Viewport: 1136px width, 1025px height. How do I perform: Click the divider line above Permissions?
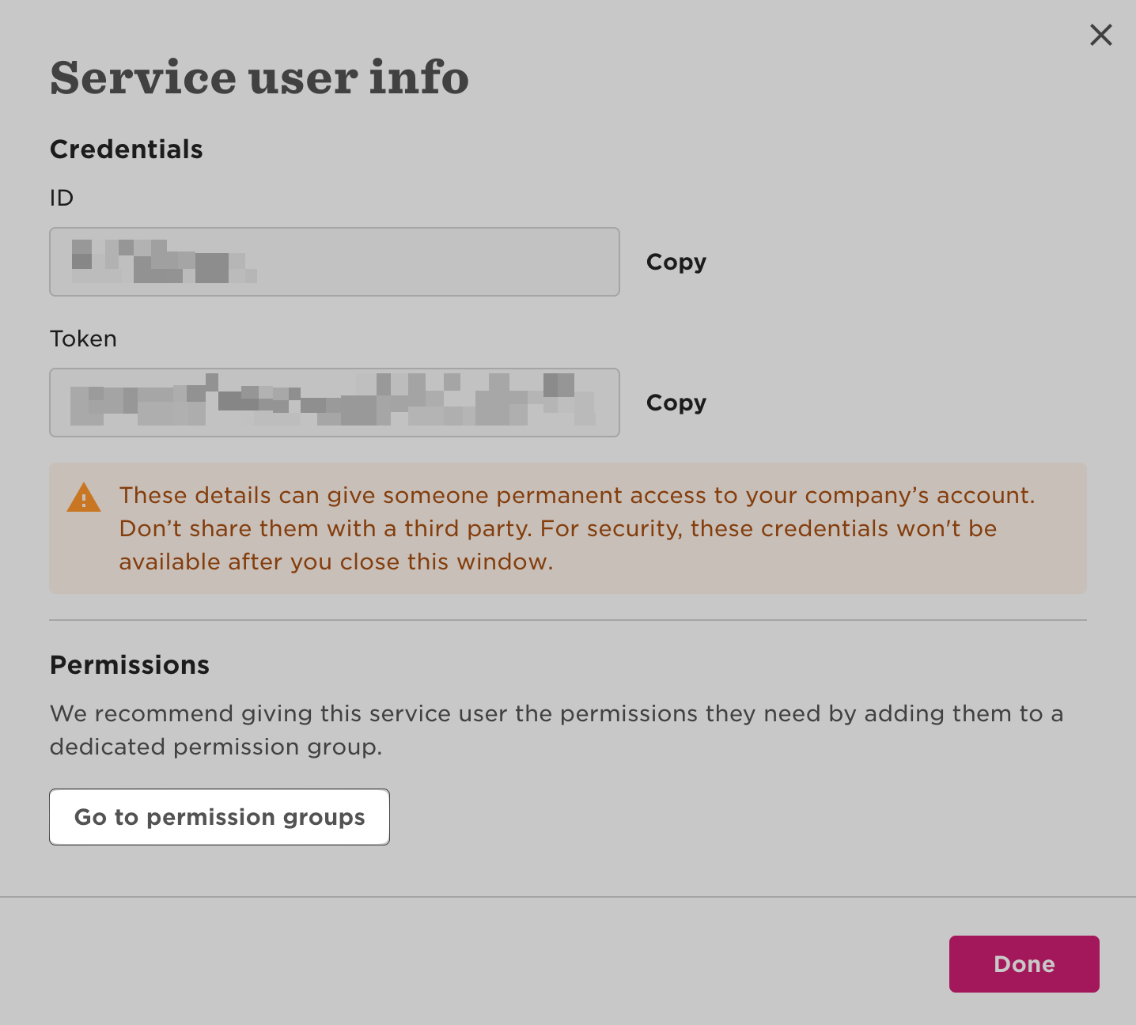coord(567,620)
